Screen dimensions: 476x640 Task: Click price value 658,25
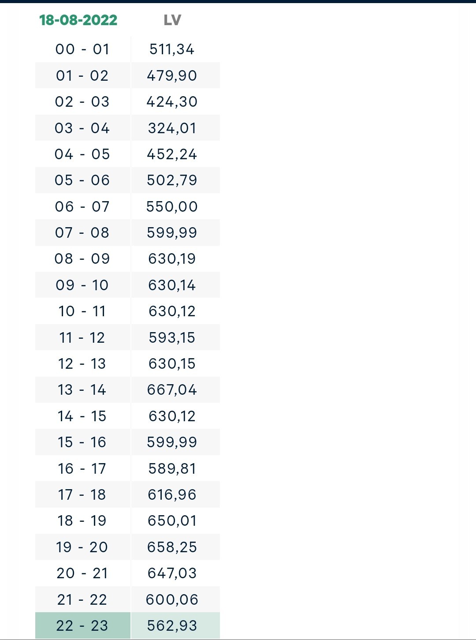[172, 547]
